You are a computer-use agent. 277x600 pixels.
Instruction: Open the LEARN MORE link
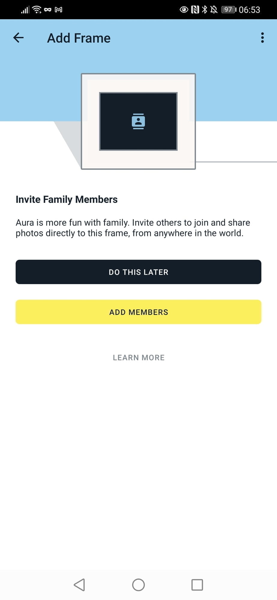click(139, 358)
